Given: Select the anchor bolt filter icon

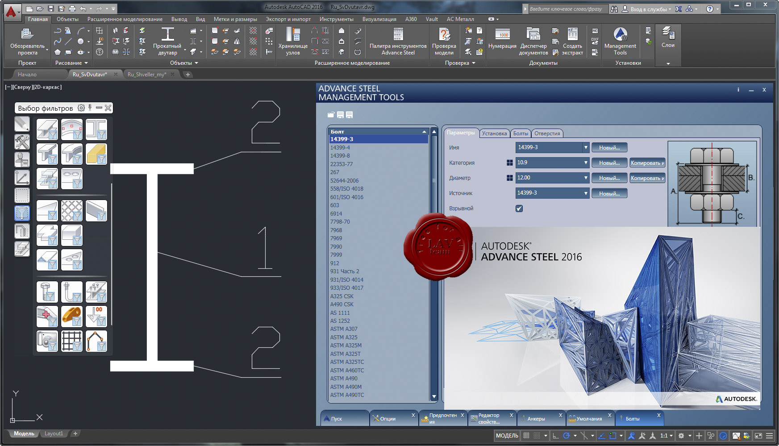Looking at the screenshot, I should (72, 292).
